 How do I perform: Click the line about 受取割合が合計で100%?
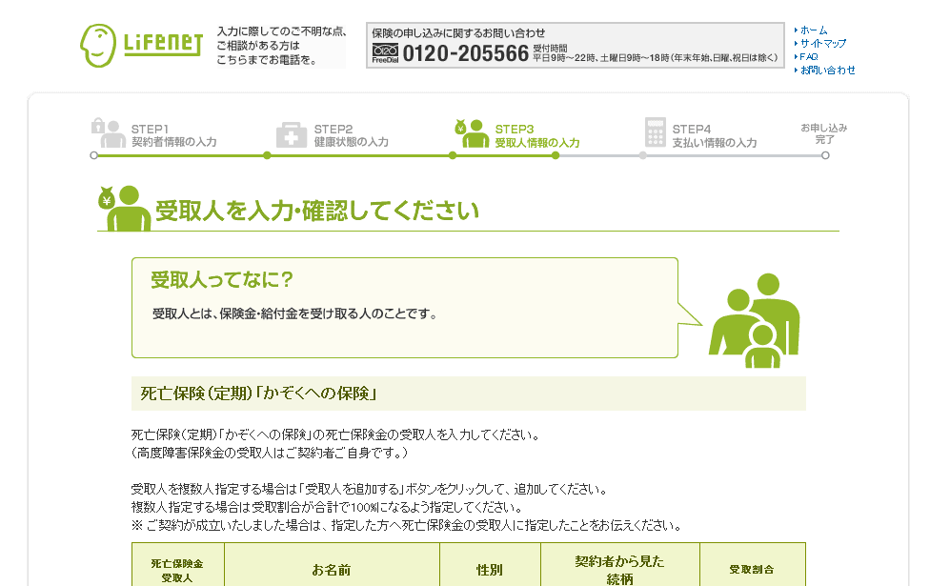327,507
